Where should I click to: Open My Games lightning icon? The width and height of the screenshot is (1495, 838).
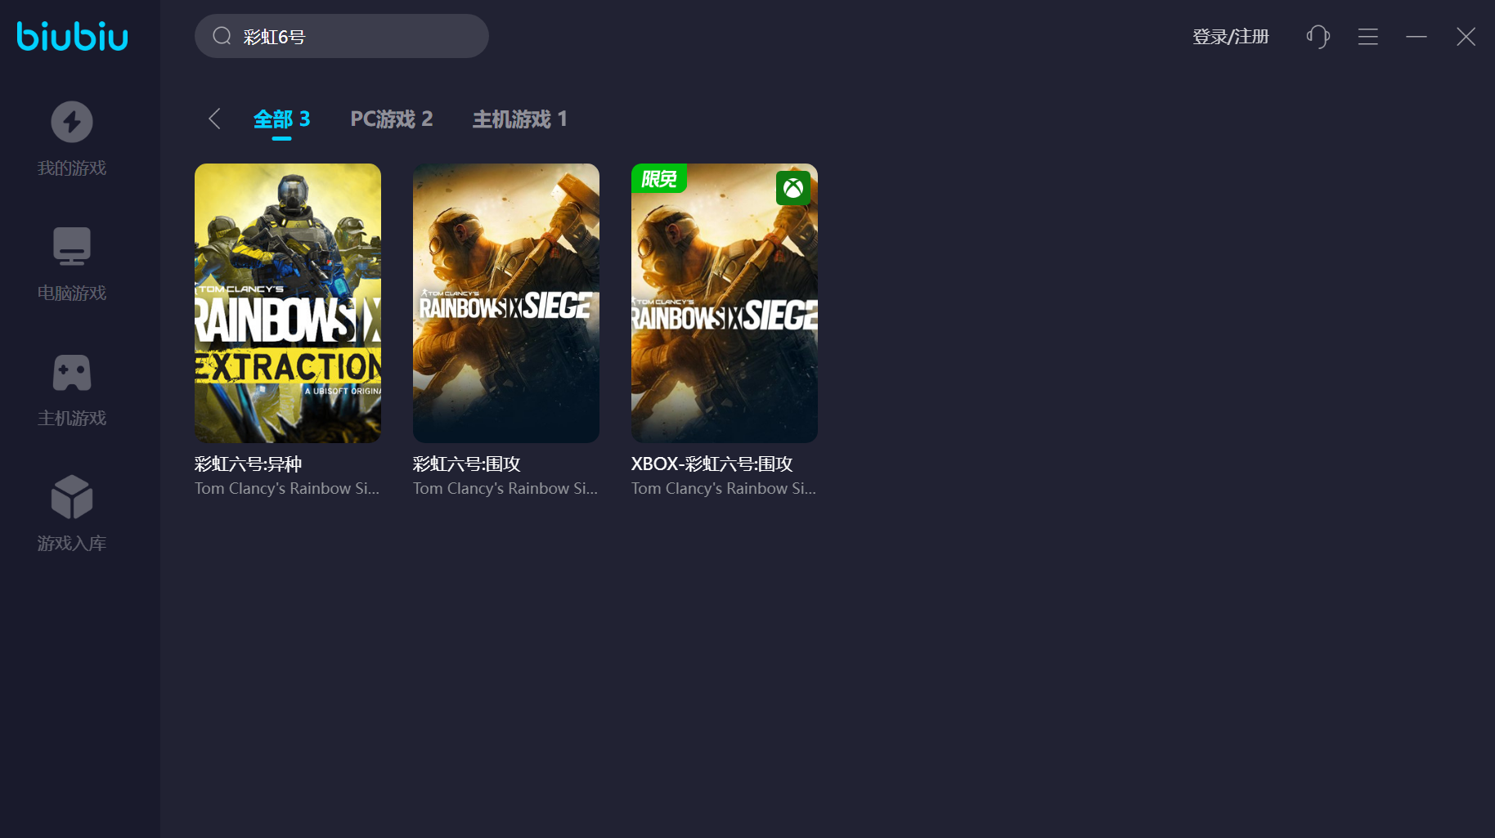(x=72, y=122)
